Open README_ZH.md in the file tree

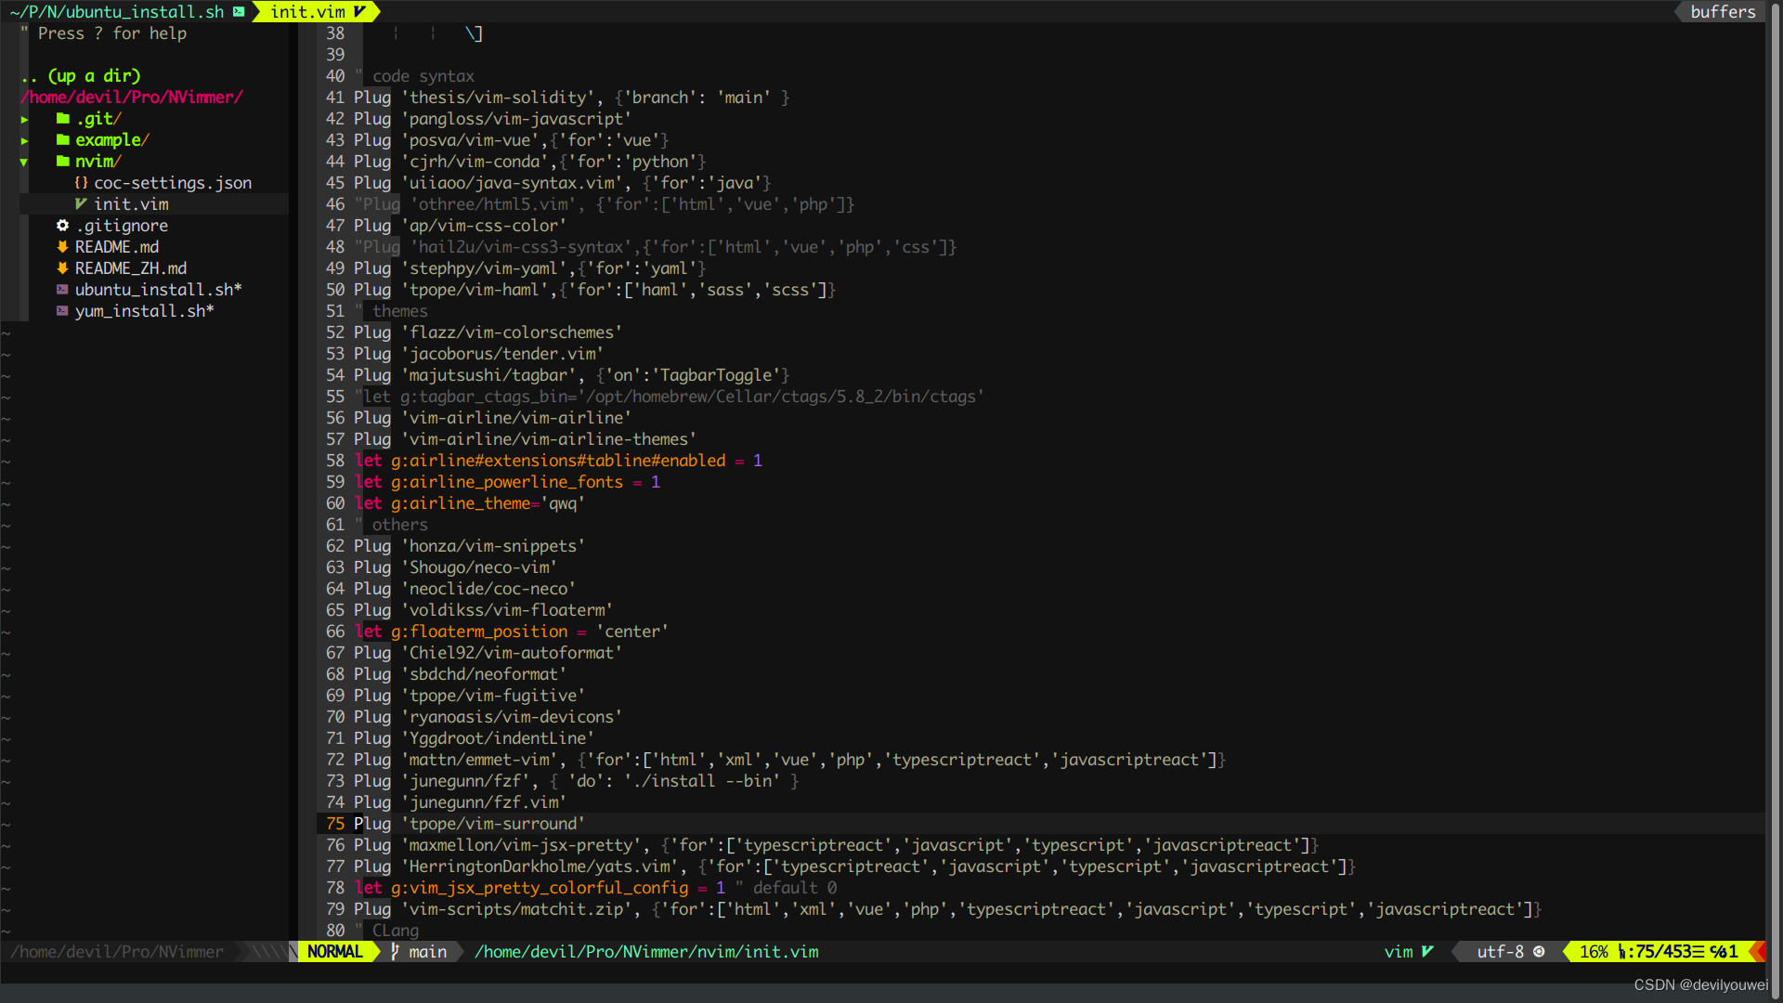[x=131, y=268]
